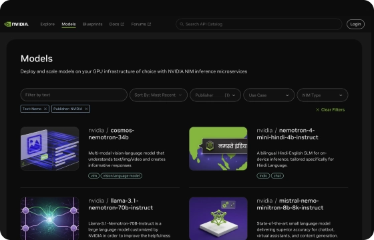Remove the Publisher: NVIDIA filter chip
This screenshot has width=374, height=240.
[x=86, y=109]
